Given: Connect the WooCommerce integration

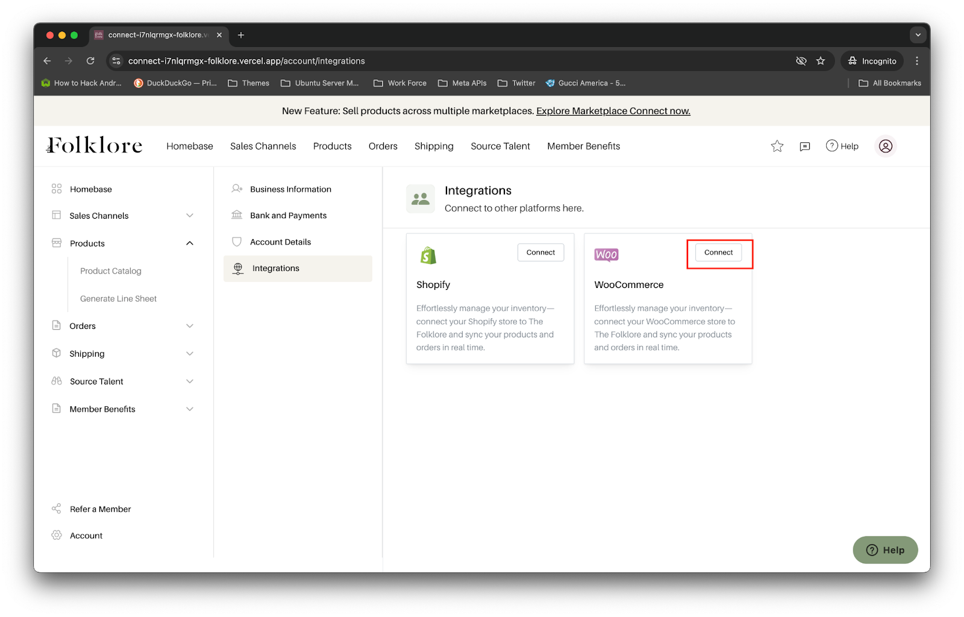Looking at the screenshot, I should pyautogui.click(x=719, y=252).
